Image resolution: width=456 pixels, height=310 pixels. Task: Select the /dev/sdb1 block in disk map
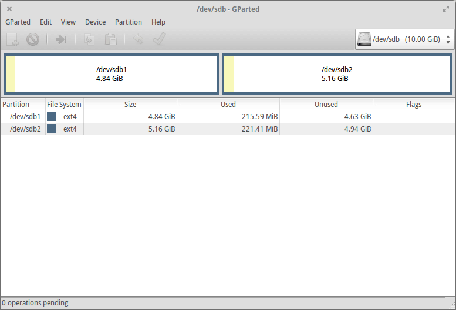pos(112,73)
